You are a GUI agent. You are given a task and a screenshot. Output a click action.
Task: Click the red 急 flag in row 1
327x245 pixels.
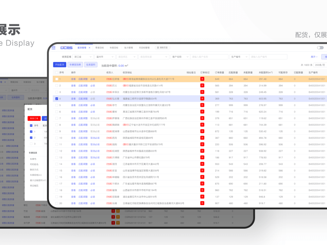(x=202, y=79)
